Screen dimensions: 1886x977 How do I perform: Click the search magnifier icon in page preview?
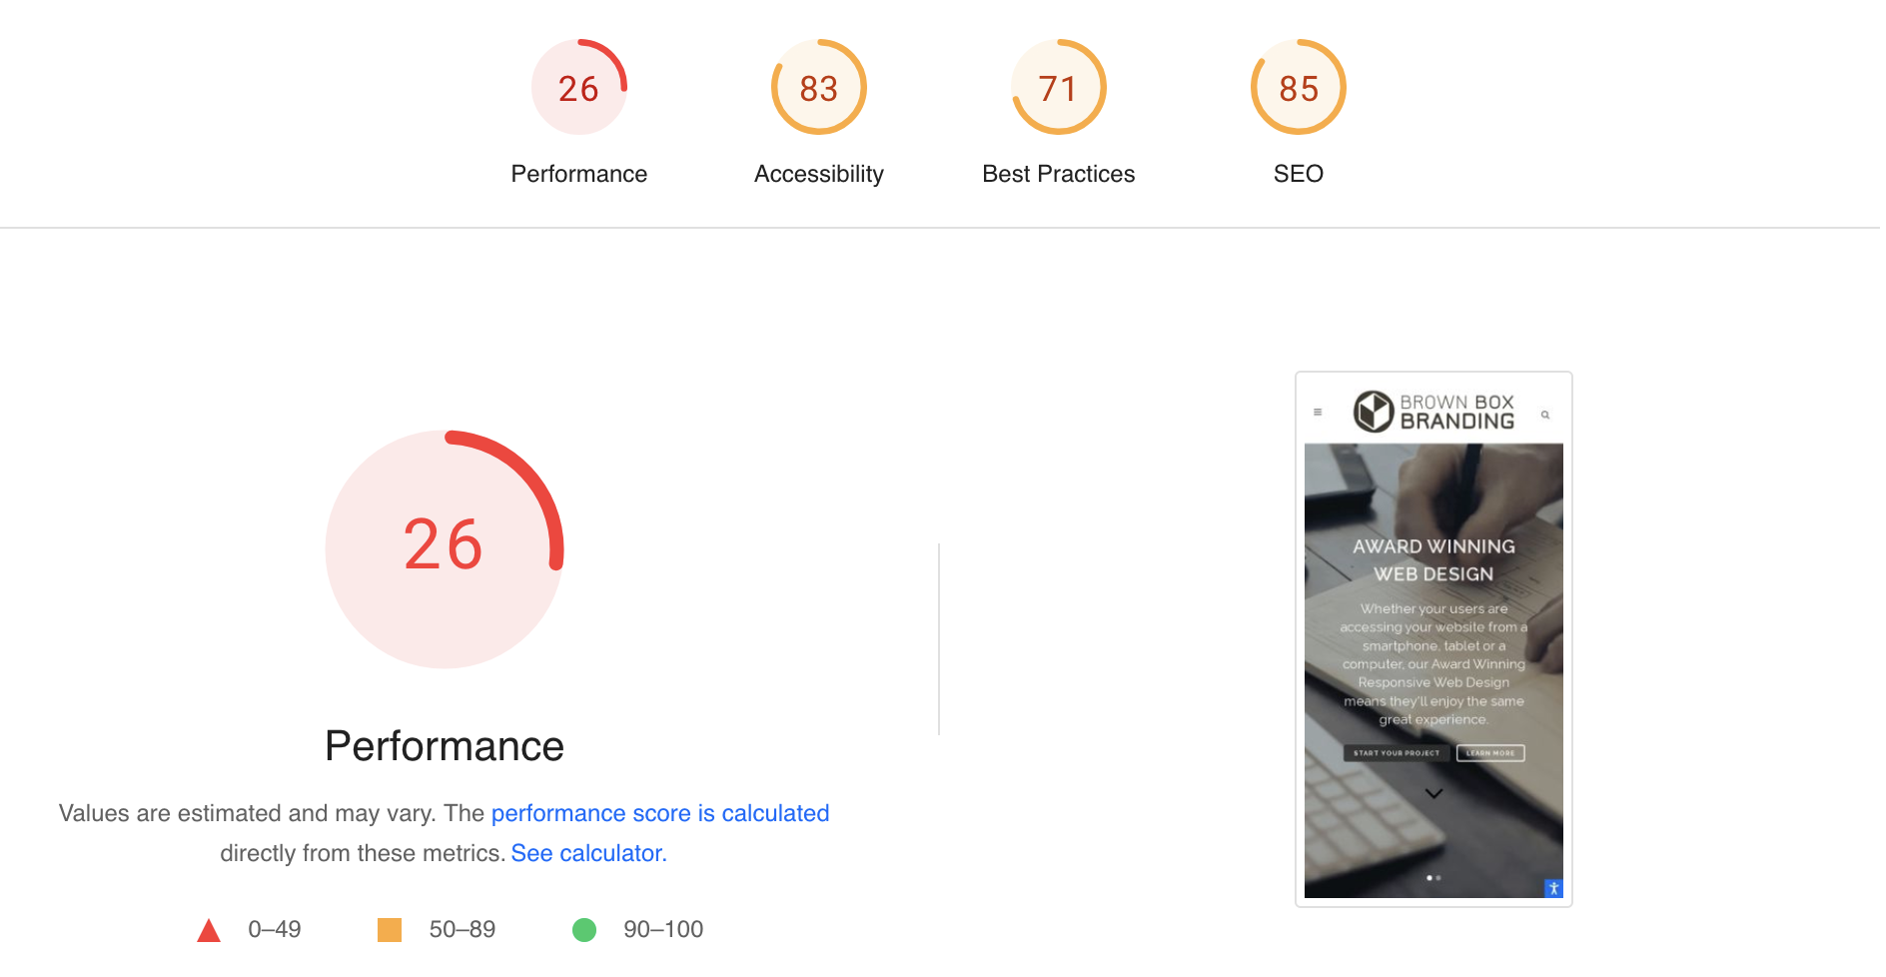(x=1545, y=415)
